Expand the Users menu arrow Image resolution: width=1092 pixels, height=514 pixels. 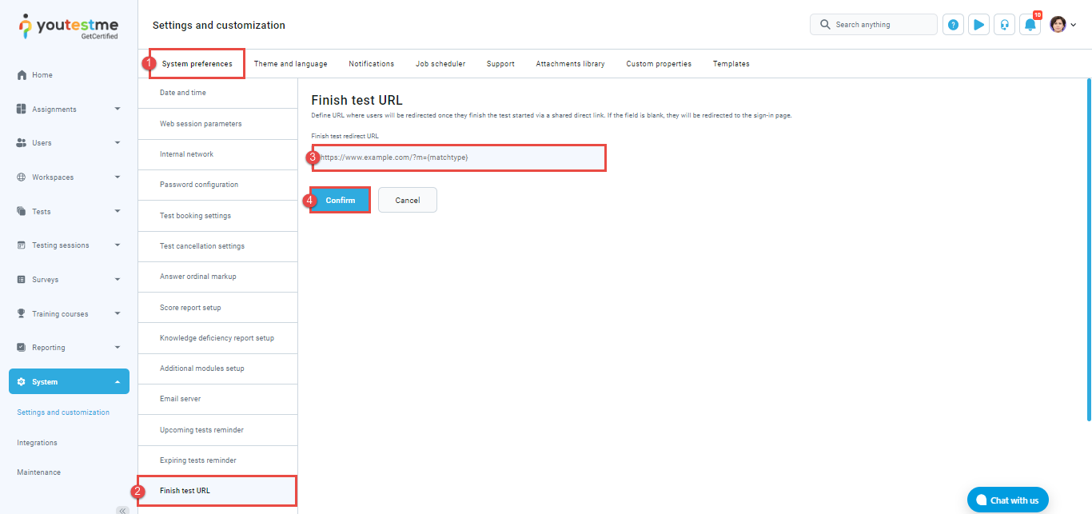(118, 143)
